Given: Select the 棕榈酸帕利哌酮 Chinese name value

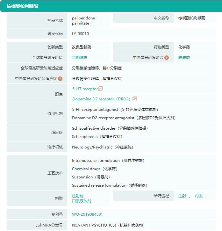Looking at the screenshot, I should click(192, 18).
